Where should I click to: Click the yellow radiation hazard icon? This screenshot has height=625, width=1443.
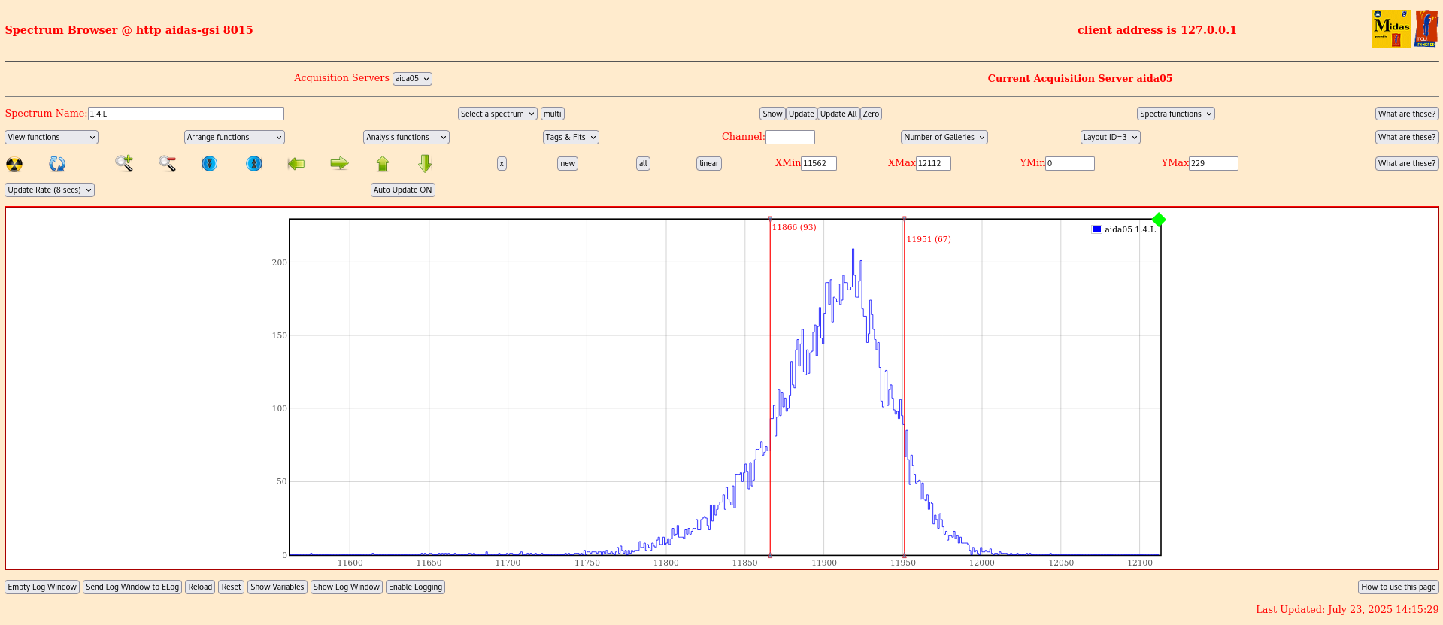tap(14, 164)
